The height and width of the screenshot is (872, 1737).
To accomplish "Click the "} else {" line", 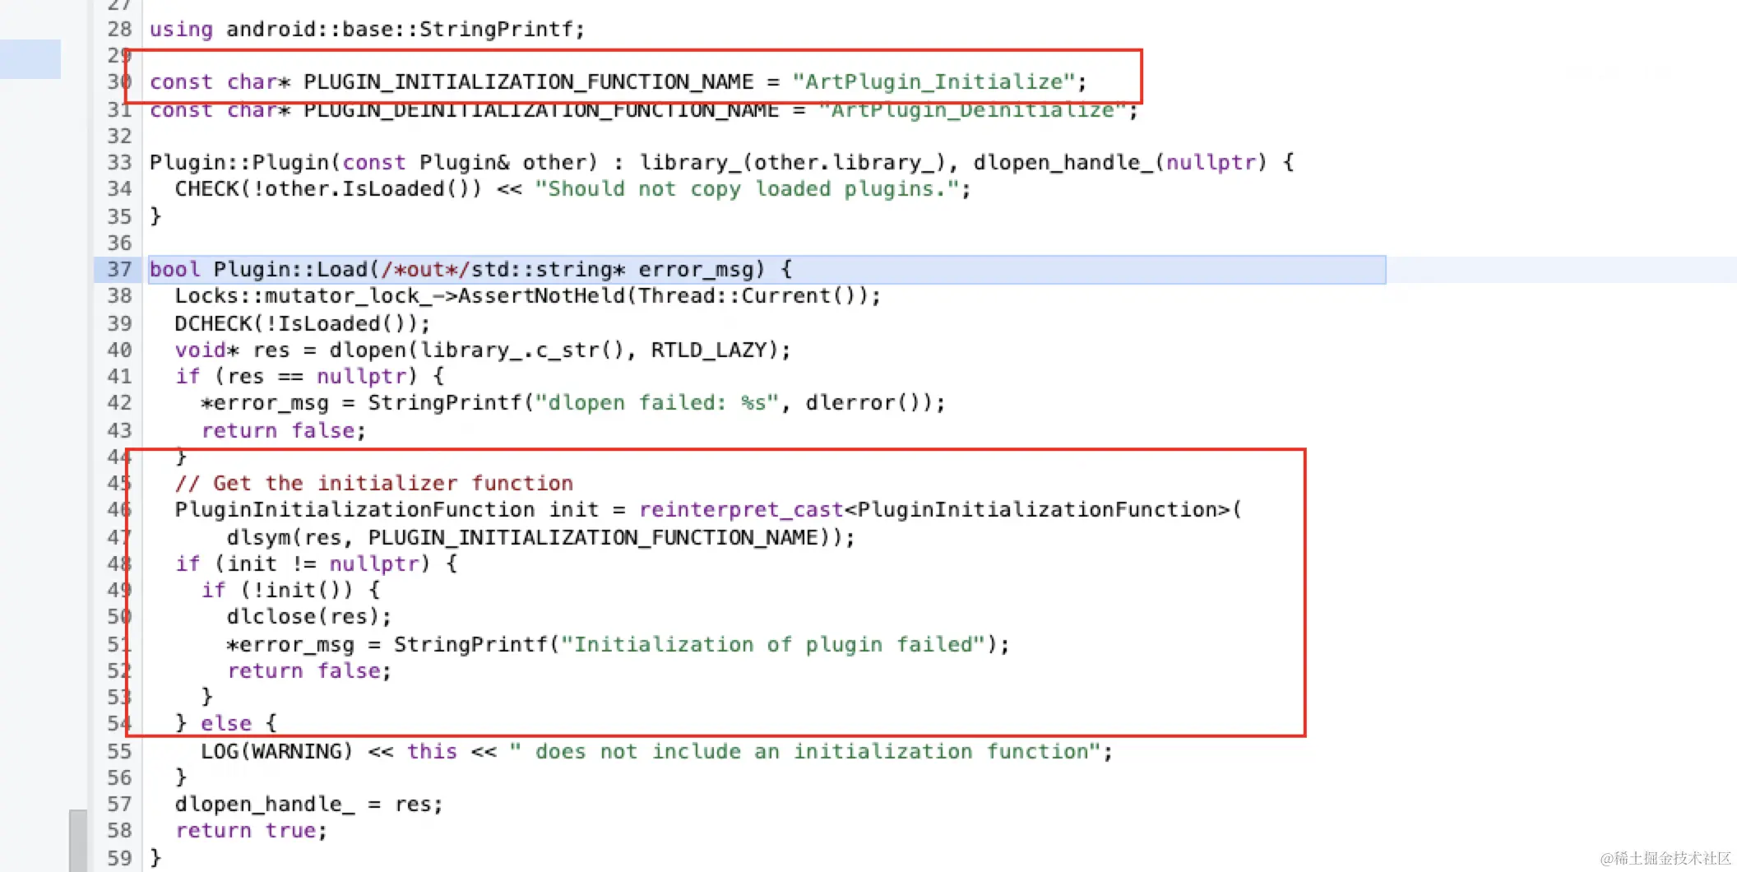I will click(226, 724).
